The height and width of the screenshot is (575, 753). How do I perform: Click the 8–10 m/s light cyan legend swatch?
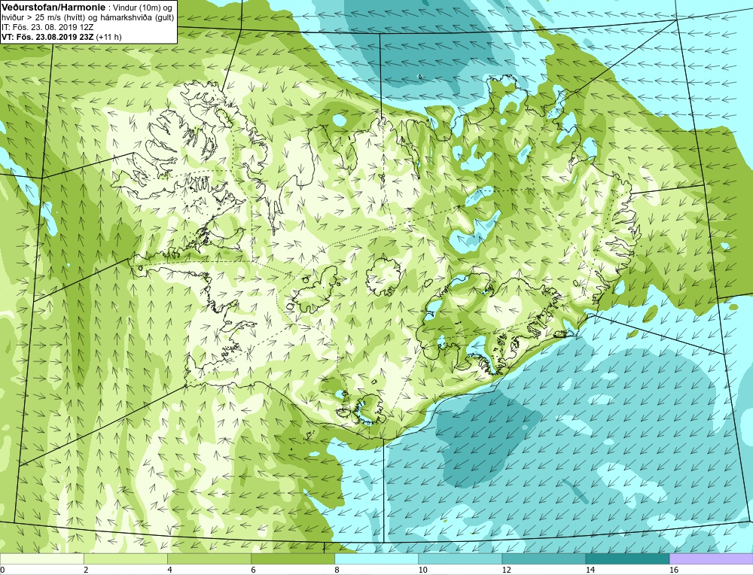pos(376,558)
